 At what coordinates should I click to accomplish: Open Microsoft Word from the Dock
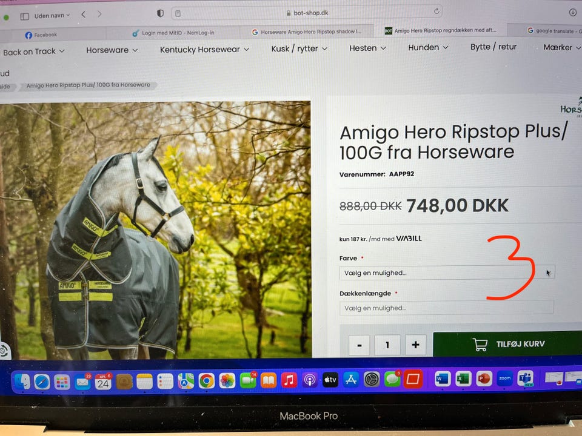pyautogui.click(x=443, y=379)
